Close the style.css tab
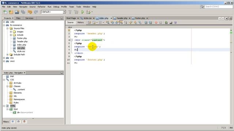This screenshot has width=234, height=131. click(94, 18)
